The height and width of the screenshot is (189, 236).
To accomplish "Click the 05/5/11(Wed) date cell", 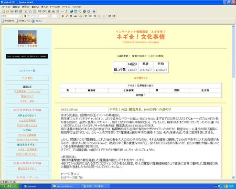I will point(84,110).
